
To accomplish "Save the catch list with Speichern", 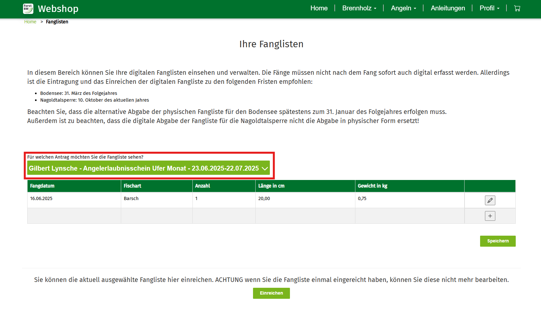I will pos(498,241).
